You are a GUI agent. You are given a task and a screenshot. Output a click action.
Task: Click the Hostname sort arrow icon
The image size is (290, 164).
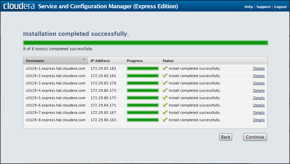click(84, 59)
